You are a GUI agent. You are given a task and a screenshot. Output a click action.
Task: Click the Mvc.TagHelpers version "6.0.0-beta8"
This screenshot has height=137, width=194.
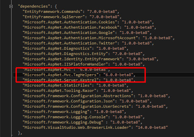point(118,75)
